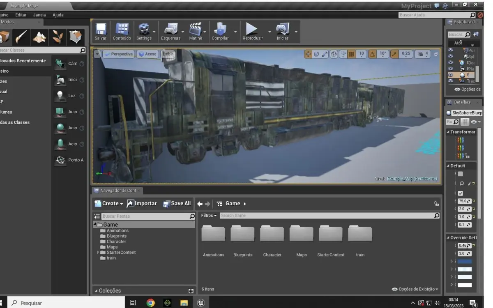
Task: Click the Save All button
Action: (x=177, y=204)
